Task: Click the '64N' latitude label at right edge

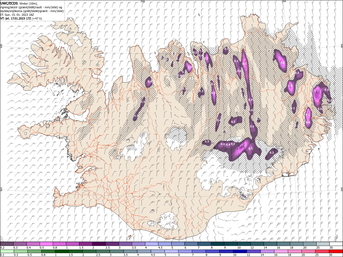Action: 342,189
